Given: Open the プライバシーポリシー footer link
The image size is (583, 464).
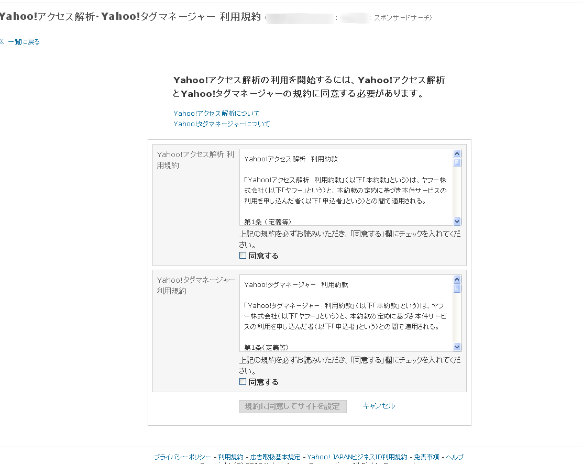Looking at the screenshot, I should (x=182, y=457).
